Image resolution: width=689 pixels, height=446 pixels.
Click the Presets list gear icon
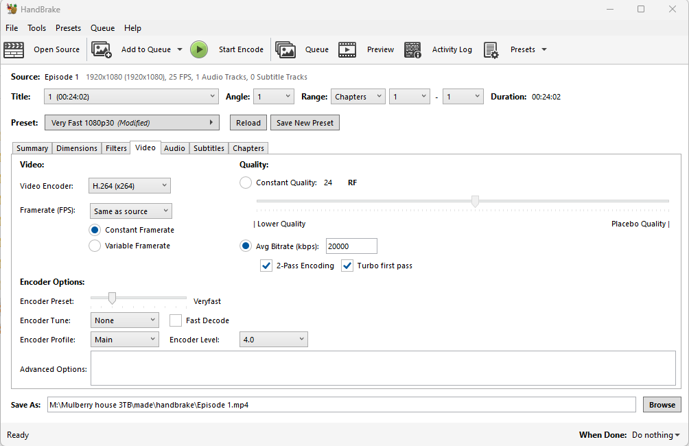click(x=491, y=49)
